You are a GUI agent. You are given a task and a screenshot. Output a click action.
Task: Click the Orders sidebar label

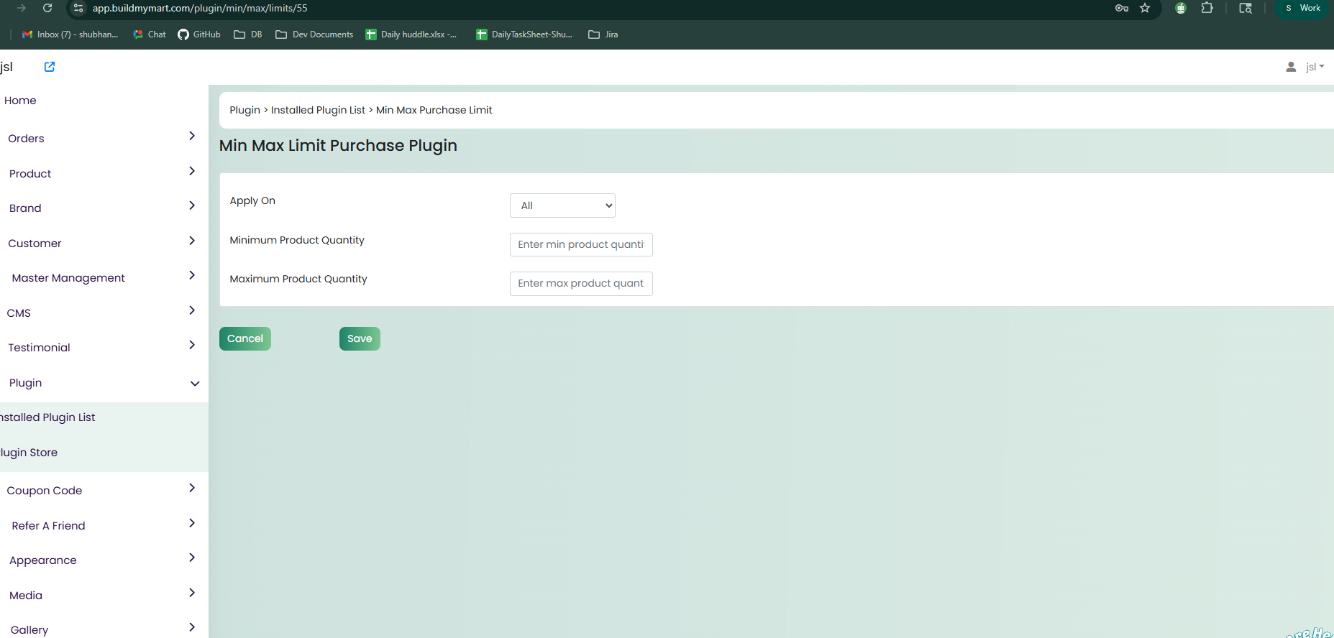[x=26, y=139]
